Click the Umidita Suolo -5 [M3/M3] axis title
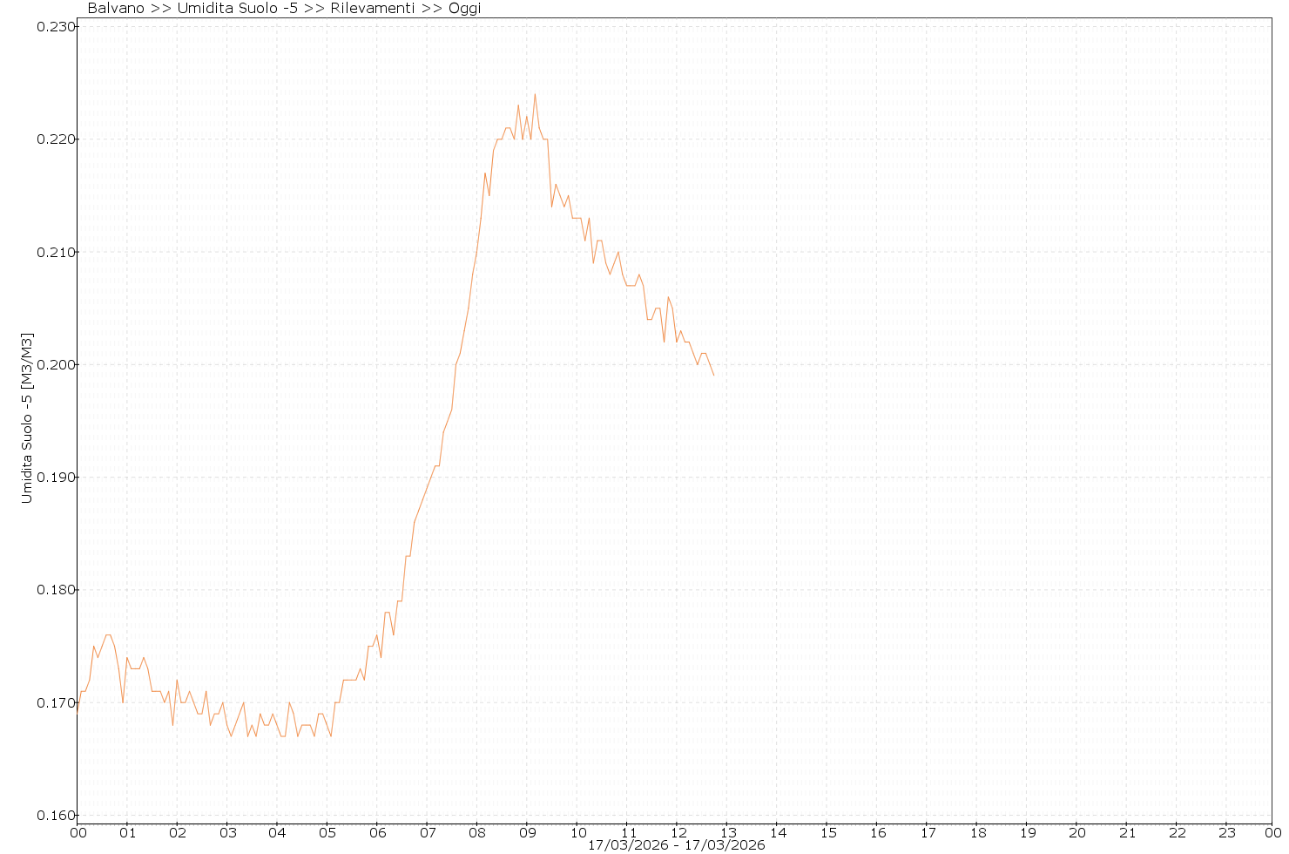This screenshot has width=1289, height=854. pyautogui.click(x=28, y=418)
